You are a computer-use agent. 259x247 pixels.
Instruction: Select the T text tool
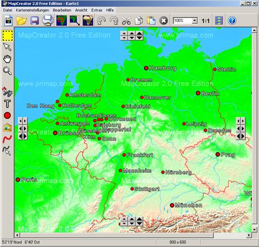tap(7, 104)
